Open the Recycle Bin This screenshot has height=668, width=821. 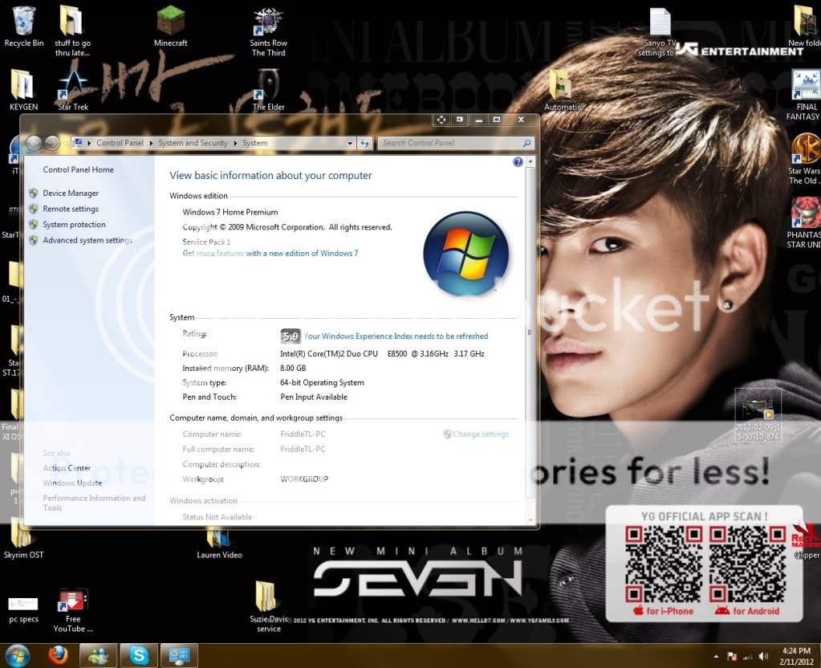(x=23, y=22)
